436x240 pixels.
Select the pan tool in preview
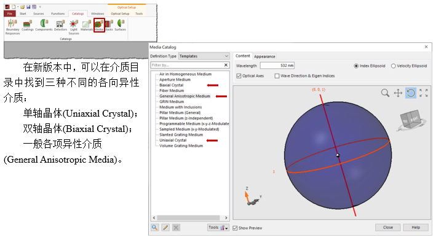click(x=398, y=93)
